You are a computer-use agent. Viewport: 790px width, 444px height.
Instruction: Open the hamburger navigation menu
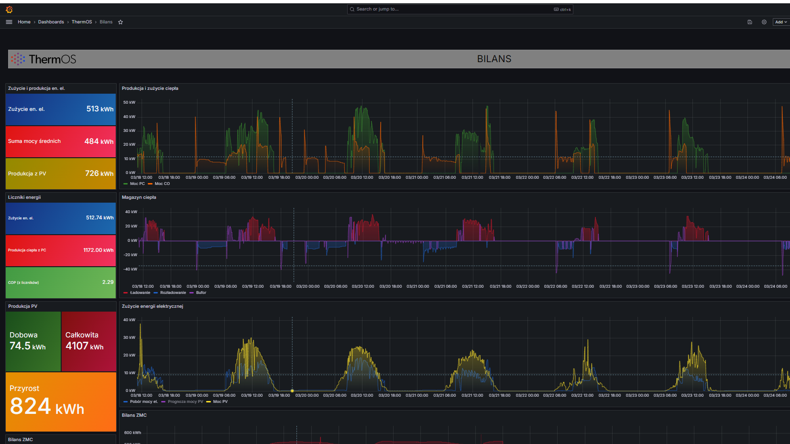click(x=9, y=22)
